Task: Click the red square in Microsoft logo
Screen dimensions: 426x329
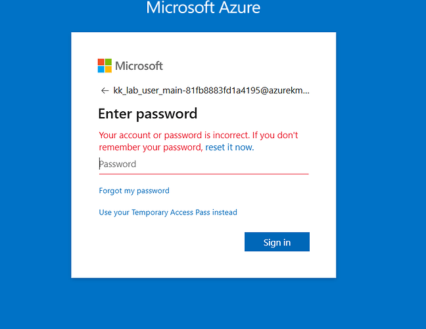Action: [x=101, y=62]
